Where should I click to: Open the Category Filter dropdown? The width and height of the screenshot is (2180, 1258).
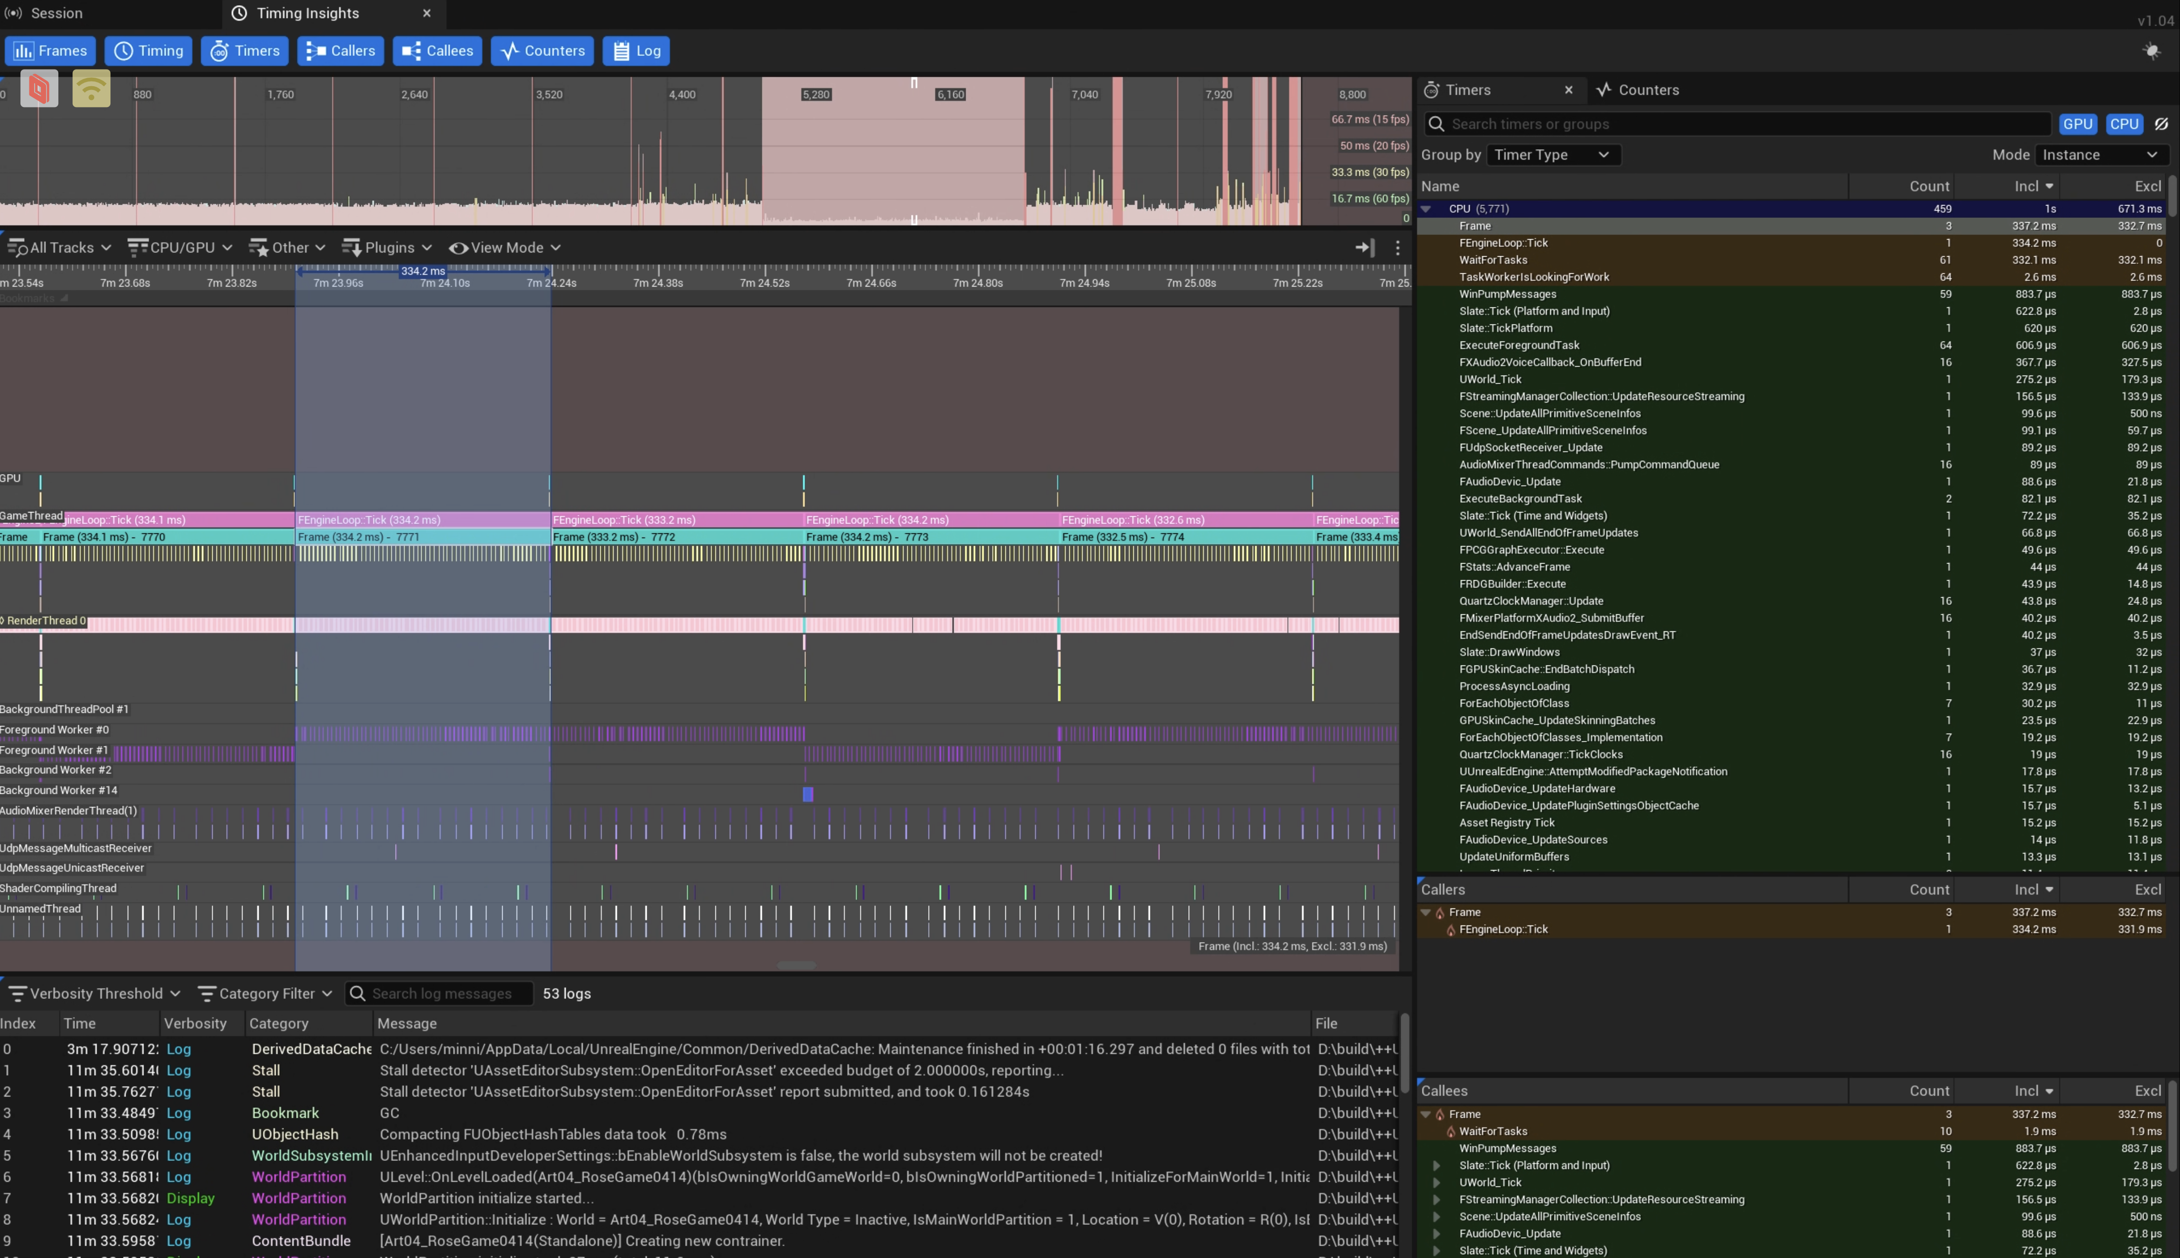[265, 994]
